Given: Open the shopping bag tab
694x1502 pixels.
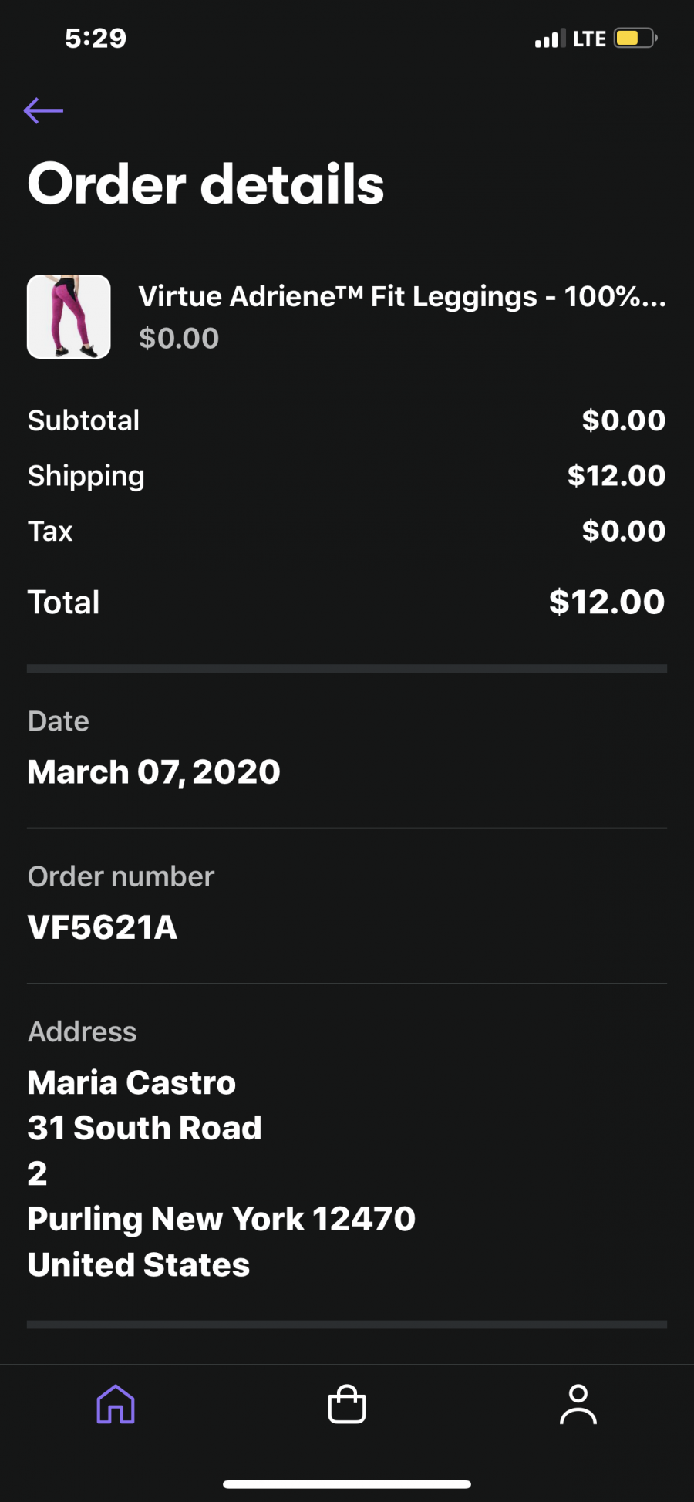Looking at the screenshot, I should click(x=347, y=1403).
